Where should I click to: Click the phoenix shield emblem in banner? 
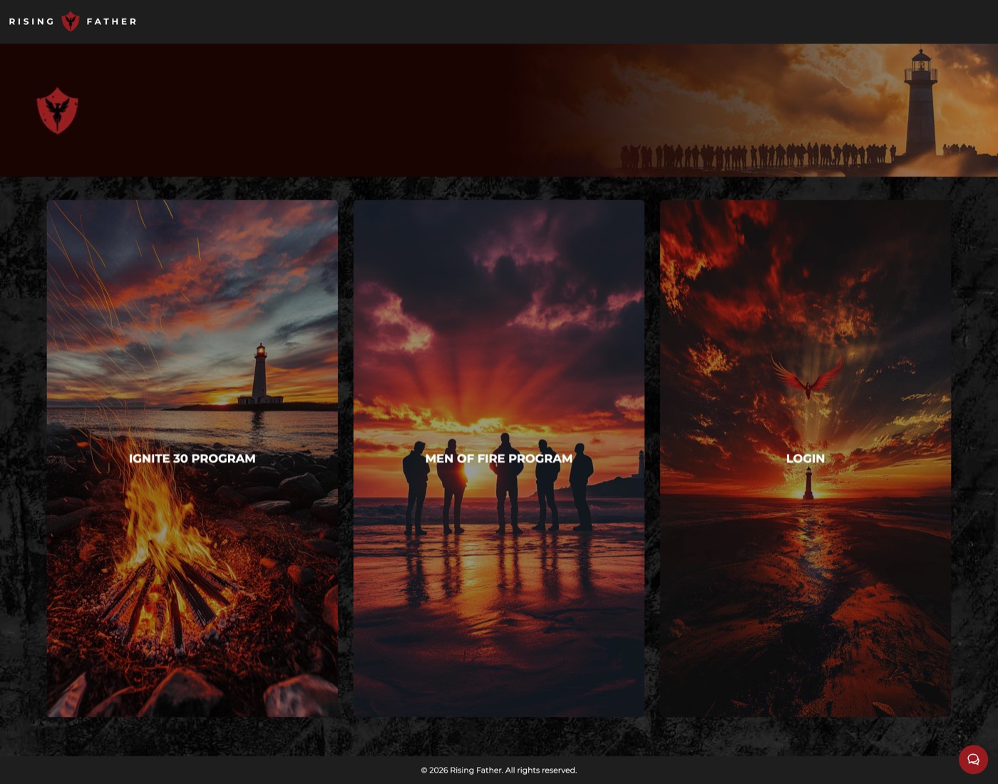57,110
